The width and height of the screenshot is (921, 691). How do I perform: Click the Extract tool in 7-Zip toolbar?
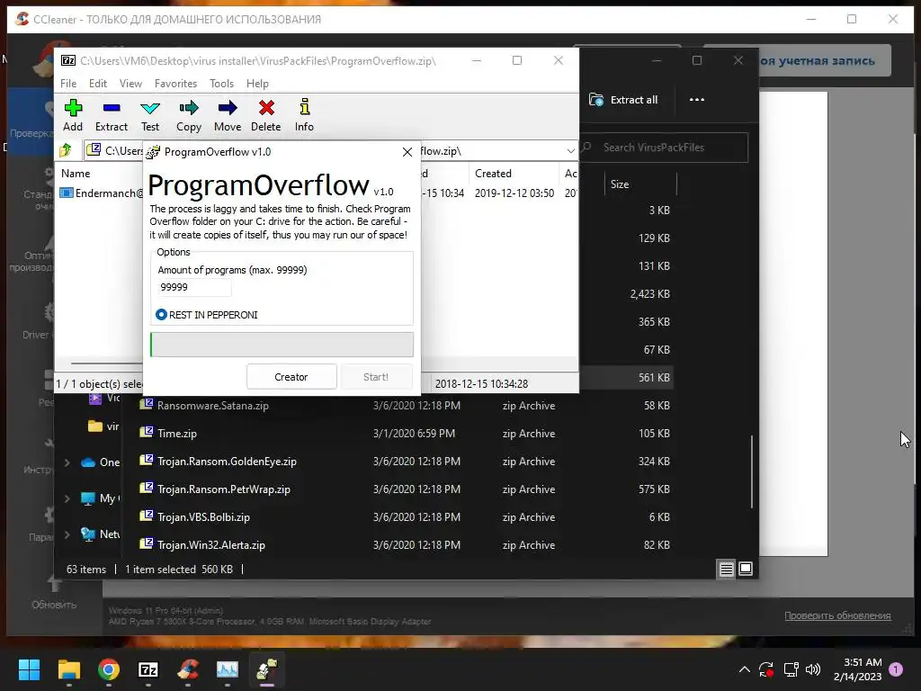point(111,115)
